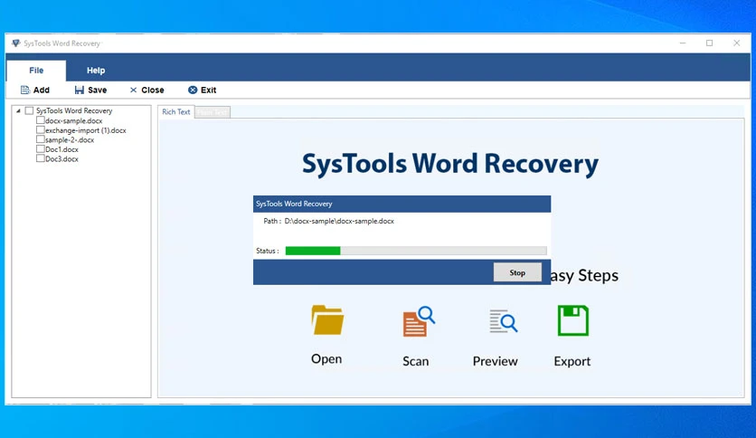756x438 pixels.
Task: Click the Save label in toolbar
Action: pyautogui.click(x=97, y=90)
